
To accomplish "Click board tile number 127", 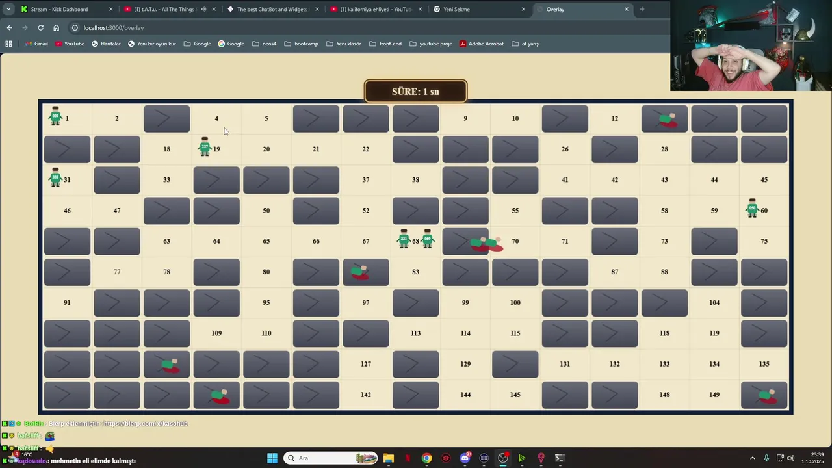I will pyautogui.click(x=366, y=364).
